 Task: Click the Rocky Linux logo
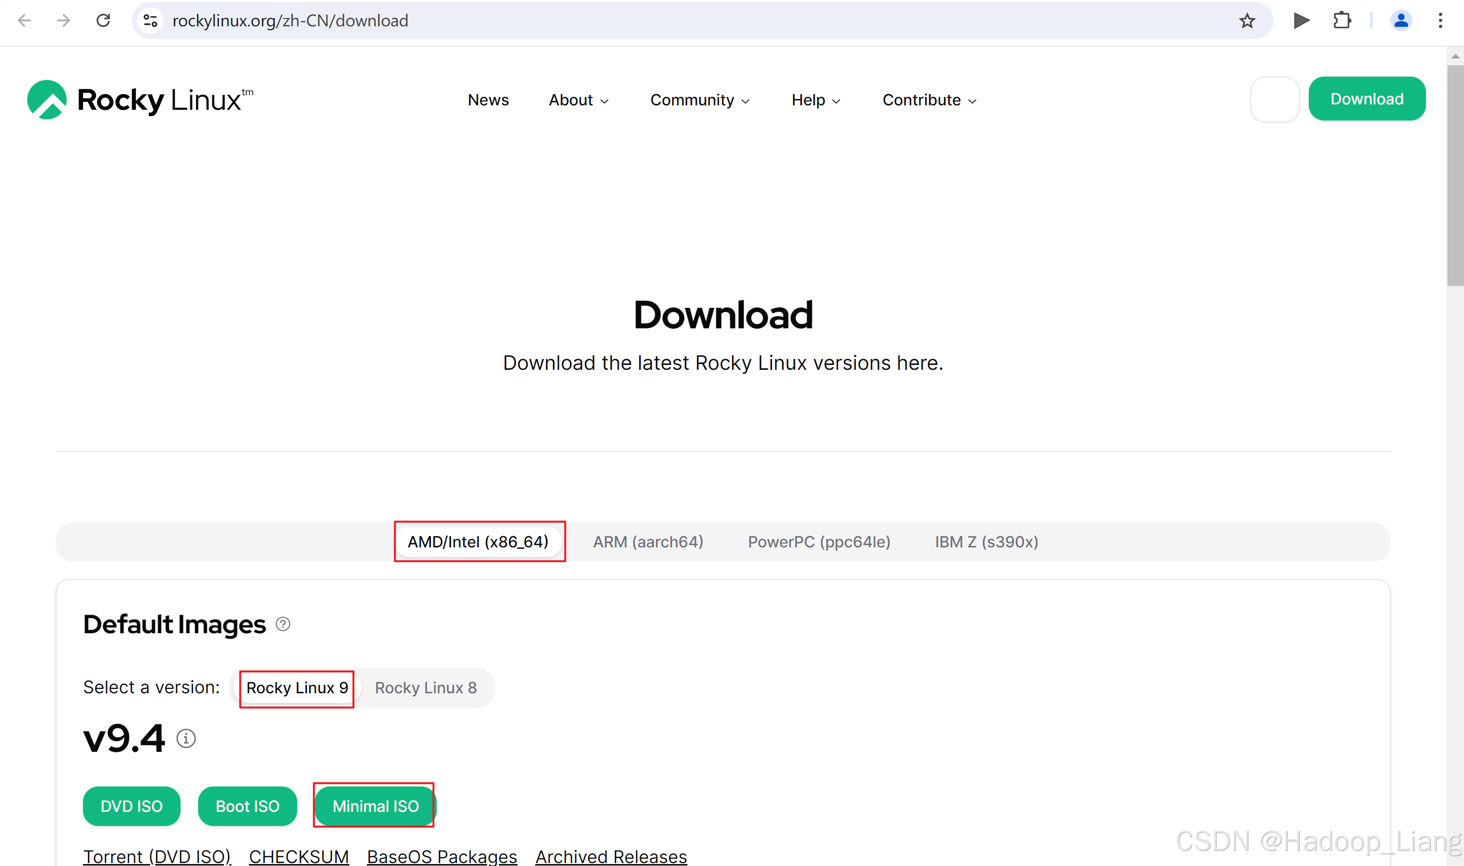pyautogui.click(x=140, y=100)
